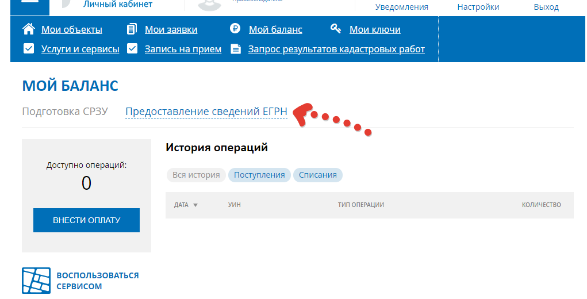
Task: Click the documents icon beside Мои заявки
Action: [132, 29]
